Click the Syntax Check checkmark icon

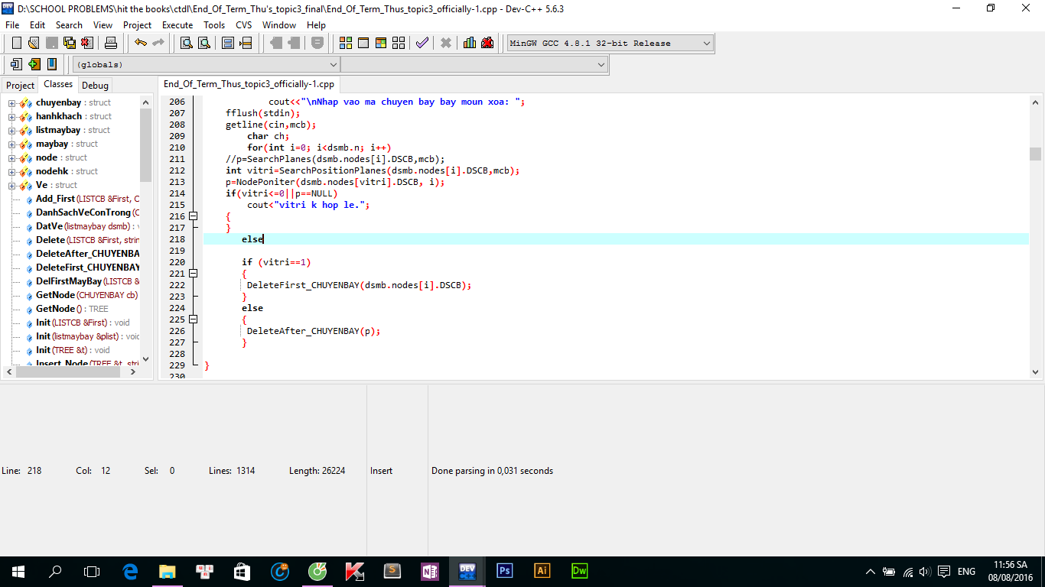point(422,43)
